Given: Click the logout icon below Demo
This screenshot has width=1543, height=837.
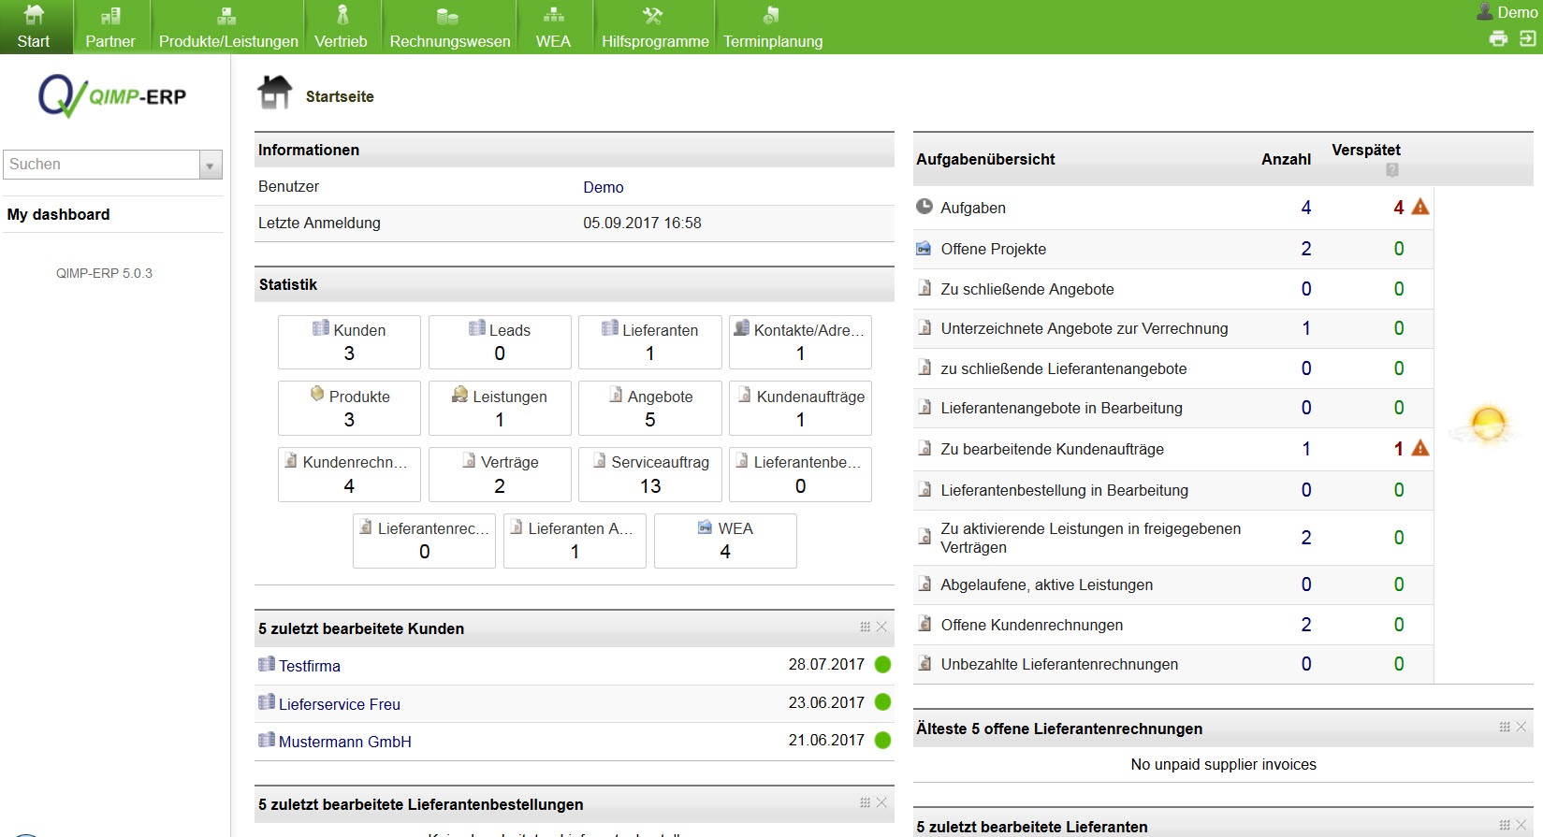Looking at the screenshot, I should pyautogui.click(x=1527, y=38).
